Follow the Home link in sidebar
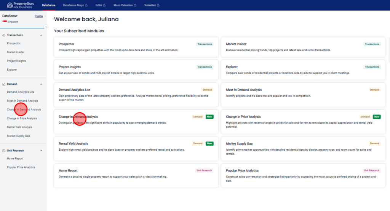 click(x=39, y=16)
